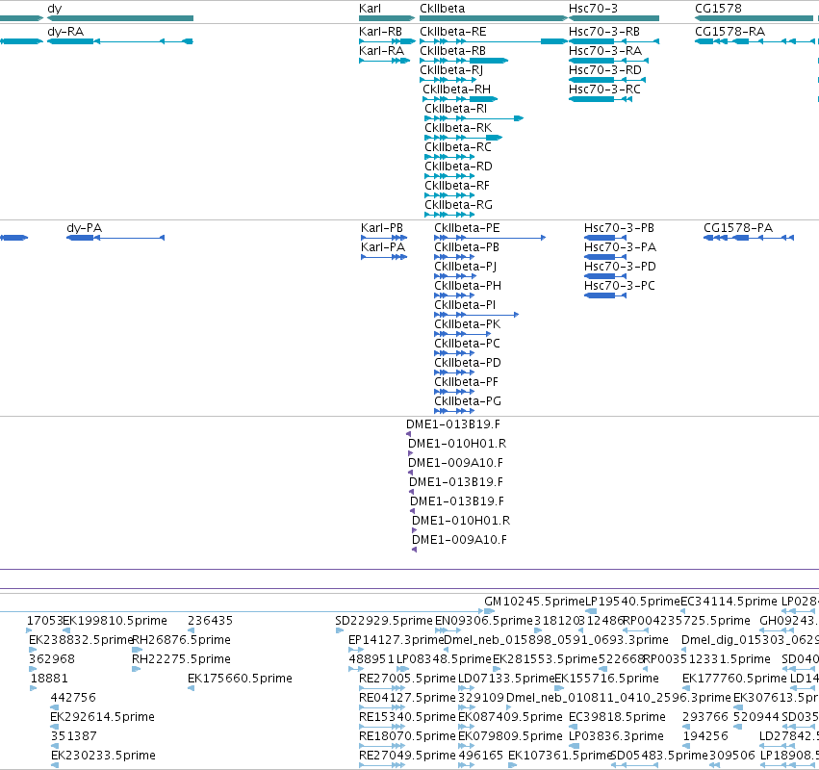
Task: Select the Hsc70-3 gene label
Action: coord(593,9)
